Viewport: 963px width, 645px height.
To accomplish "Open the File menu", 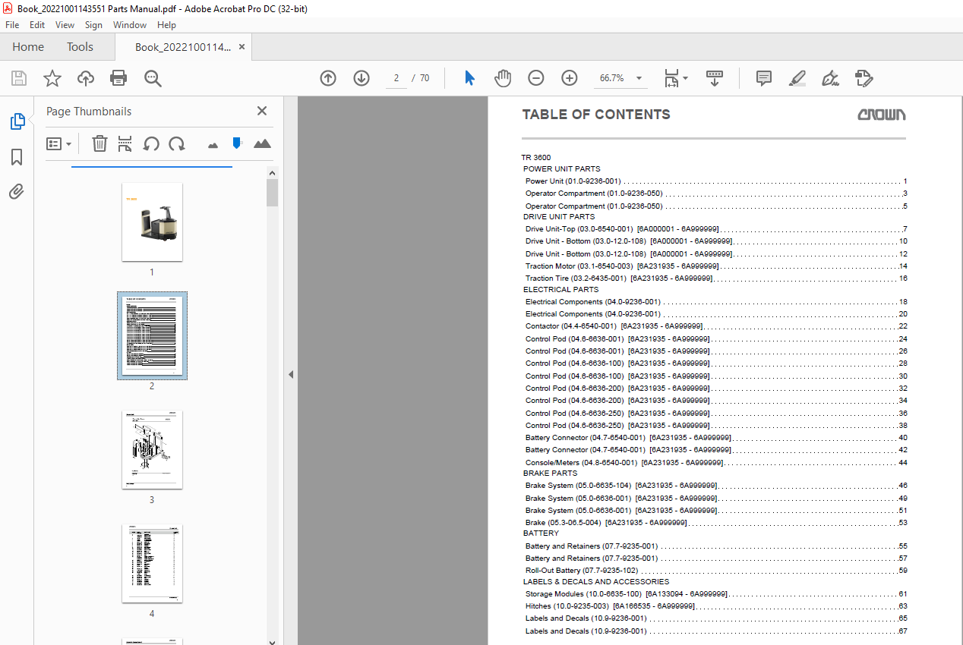I will pos(12,25).
